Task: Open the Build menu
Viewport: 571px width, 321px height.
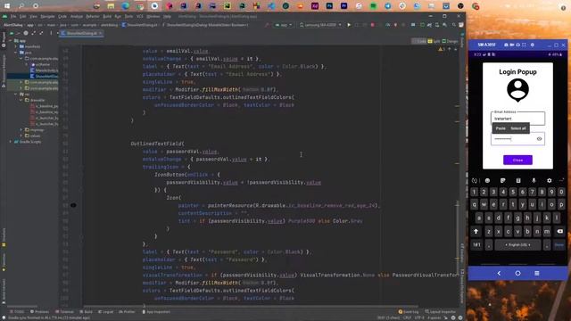Action: [107, 16]
